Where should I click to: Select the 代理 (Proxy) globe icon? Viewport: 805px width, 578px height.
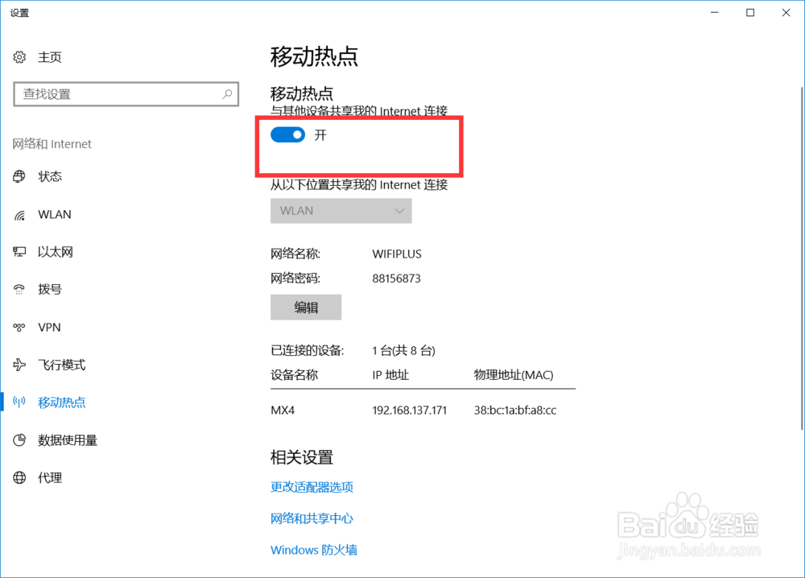click(x=19, y=477)
